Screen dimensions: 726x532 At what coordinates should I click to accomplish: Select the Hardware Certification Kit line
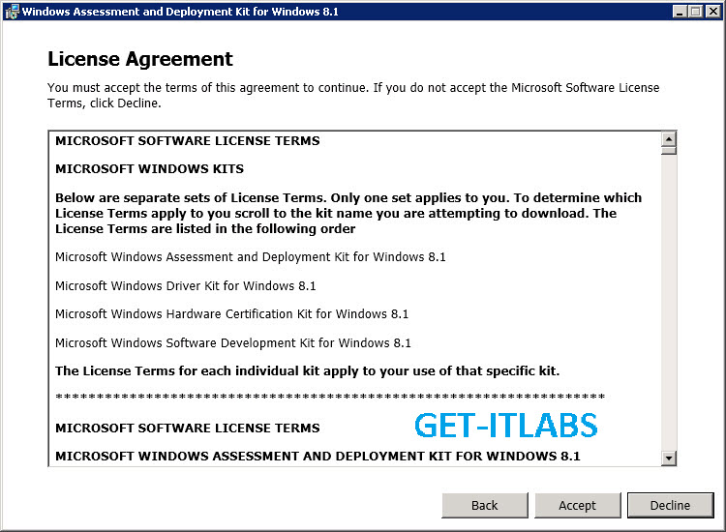(231, 314)
